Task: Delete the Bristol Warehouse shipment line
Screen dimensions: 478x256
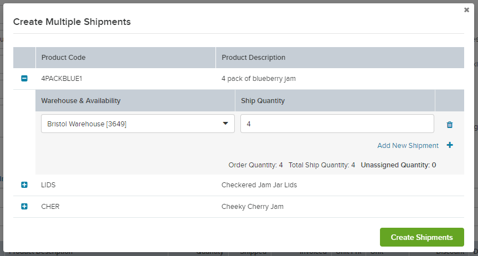Action: [450, 125]
